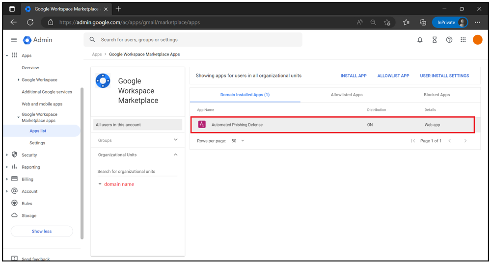Click the Google Workspace Marketplace logo
The height and width of the screenshot is (263, 492).
103,81
